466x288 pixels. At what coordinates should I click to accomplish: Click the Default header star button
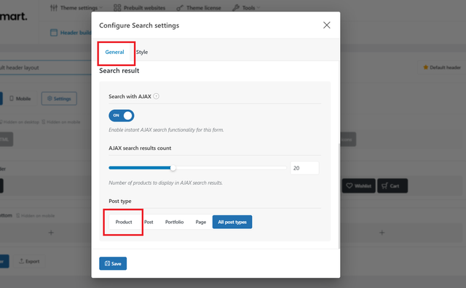(442, 68)
